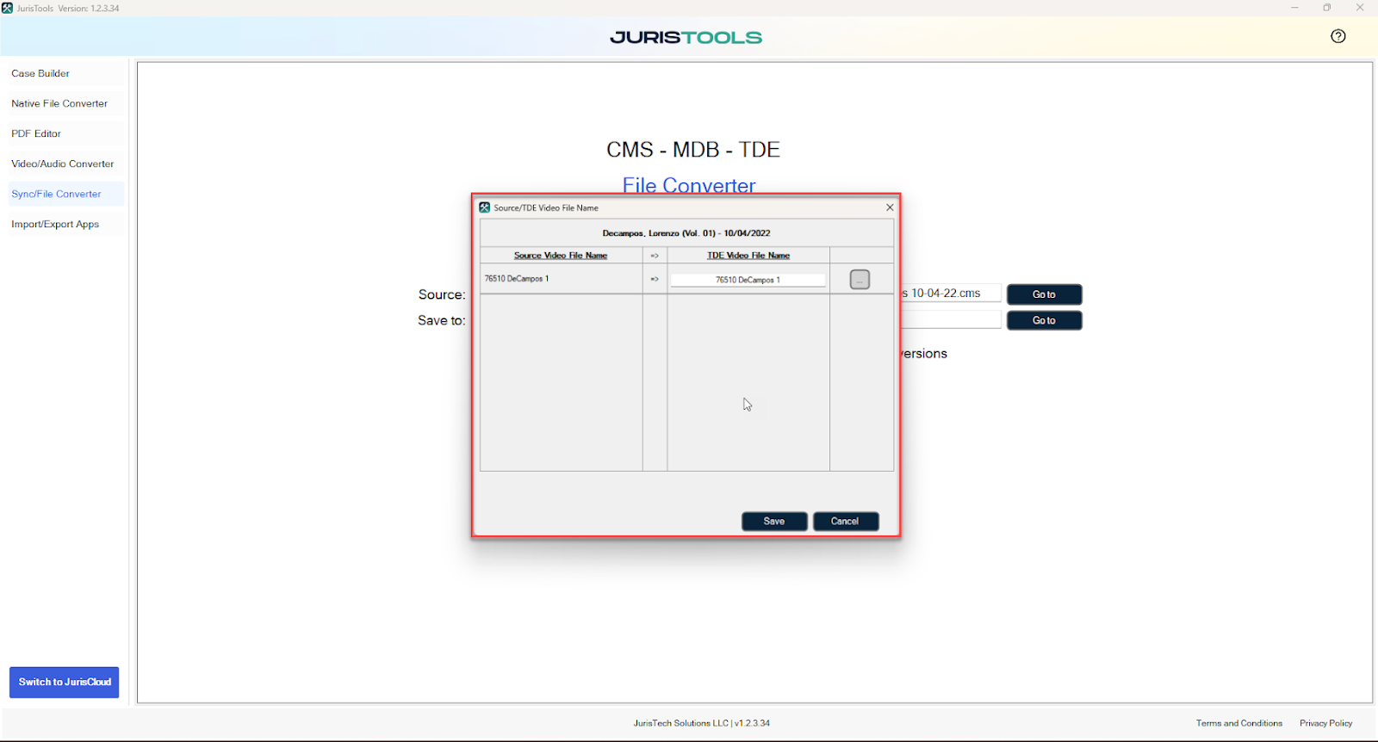This screenshot has width=1378, height=742.
Task: Click the Switch to JurisCloud button
Action: [65, 683]
